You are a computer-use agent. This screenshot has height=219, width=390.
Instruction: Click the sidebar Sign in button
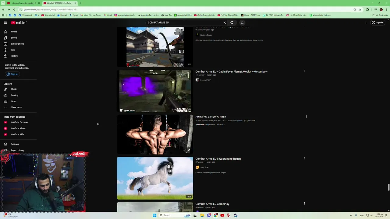coord(12,74)
